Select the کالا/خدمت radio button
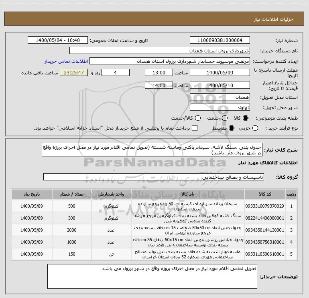Viewport: 309px width, 298px height. click(198, 118)
